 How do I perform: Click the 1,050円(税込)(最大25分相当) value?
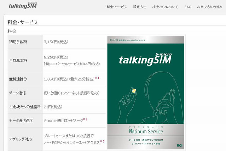point(69,79)
